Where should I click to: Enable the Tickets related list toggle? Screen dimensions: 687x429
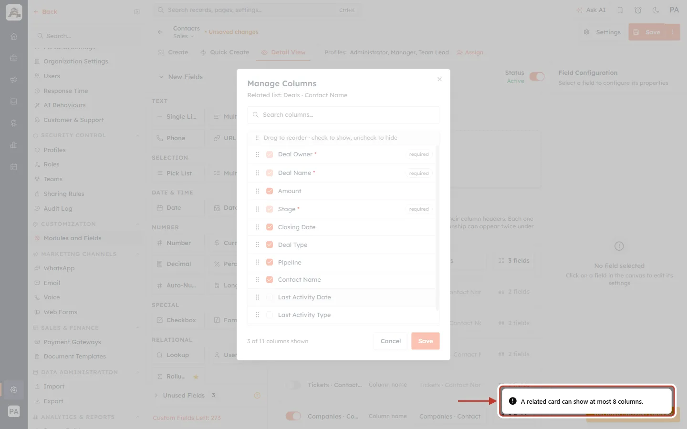pyautogui.click(x=293, y=385)
